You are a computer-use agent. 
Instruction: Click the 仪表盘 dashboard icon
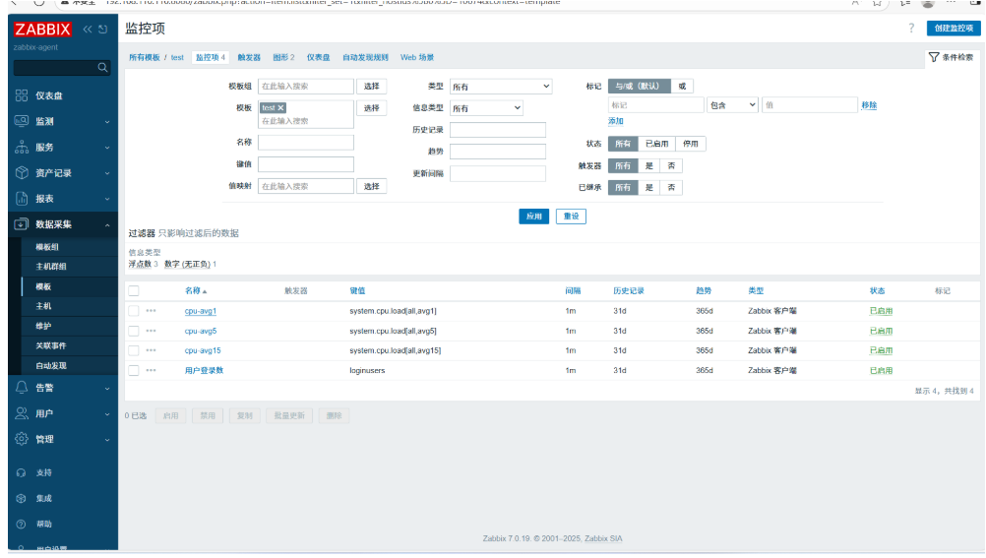(x=22, y=95)
